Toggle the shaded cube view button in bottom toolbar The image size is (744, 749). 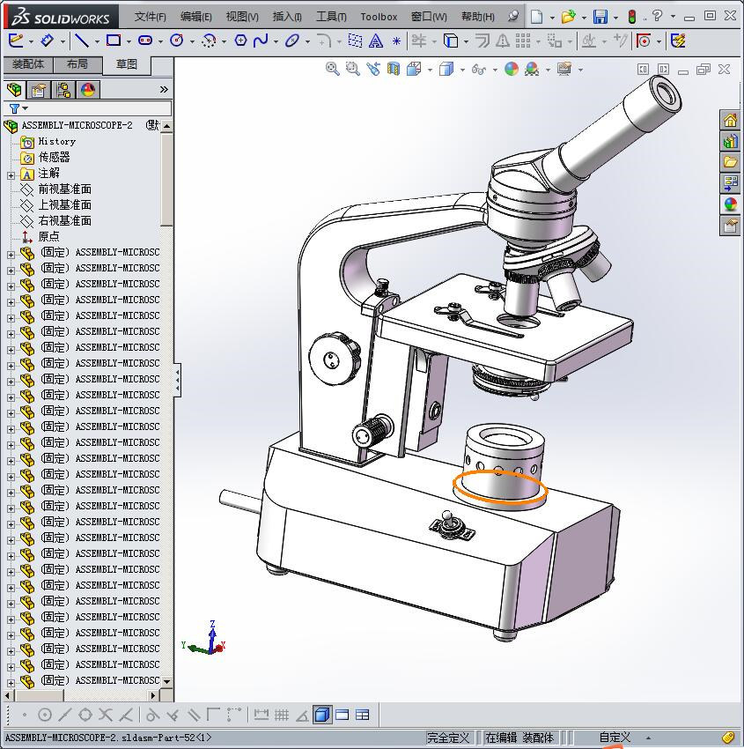click(322, 715)
